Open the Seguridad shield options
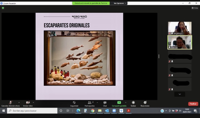 click(74, 103)
